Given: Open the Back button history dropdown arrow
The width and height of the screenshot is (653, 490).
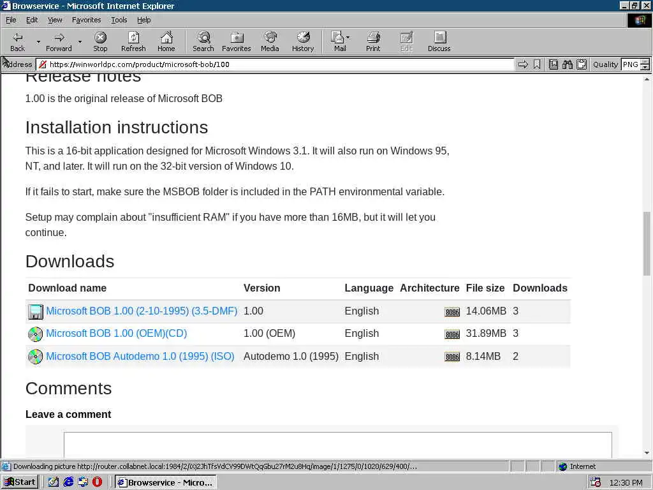Looking at the screenshot, I should (38, 42).
